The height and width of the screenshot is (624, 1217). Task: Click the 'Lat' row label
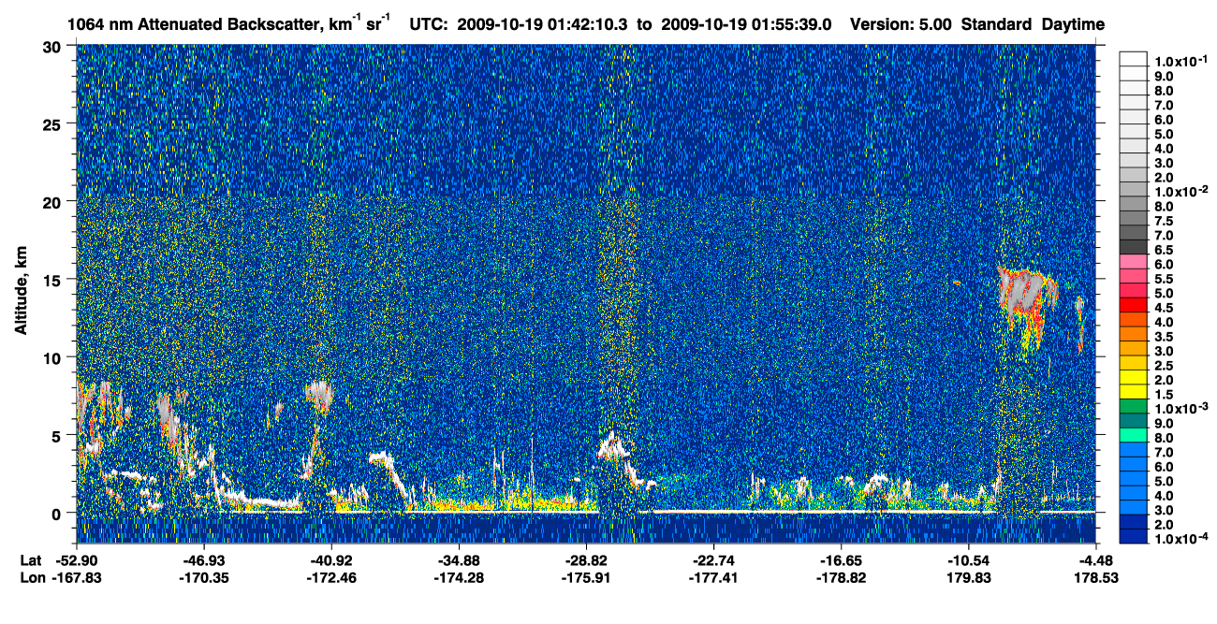(x=30, y=559)
